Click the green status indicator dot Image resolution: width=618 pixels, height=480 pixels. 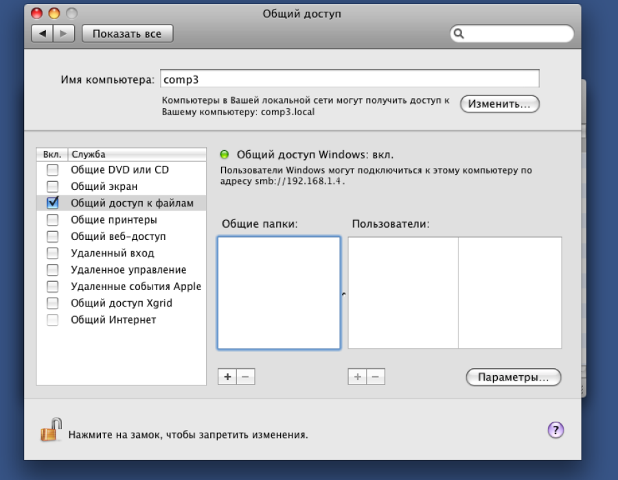coord(225,154)
